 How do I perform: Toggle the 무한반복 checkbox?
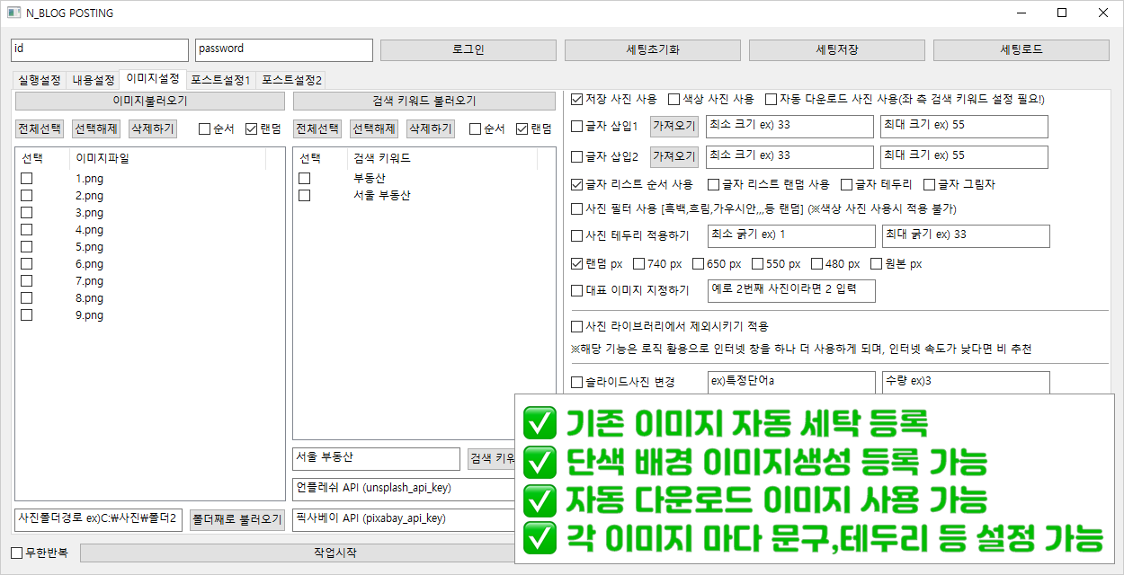point(16,553)
